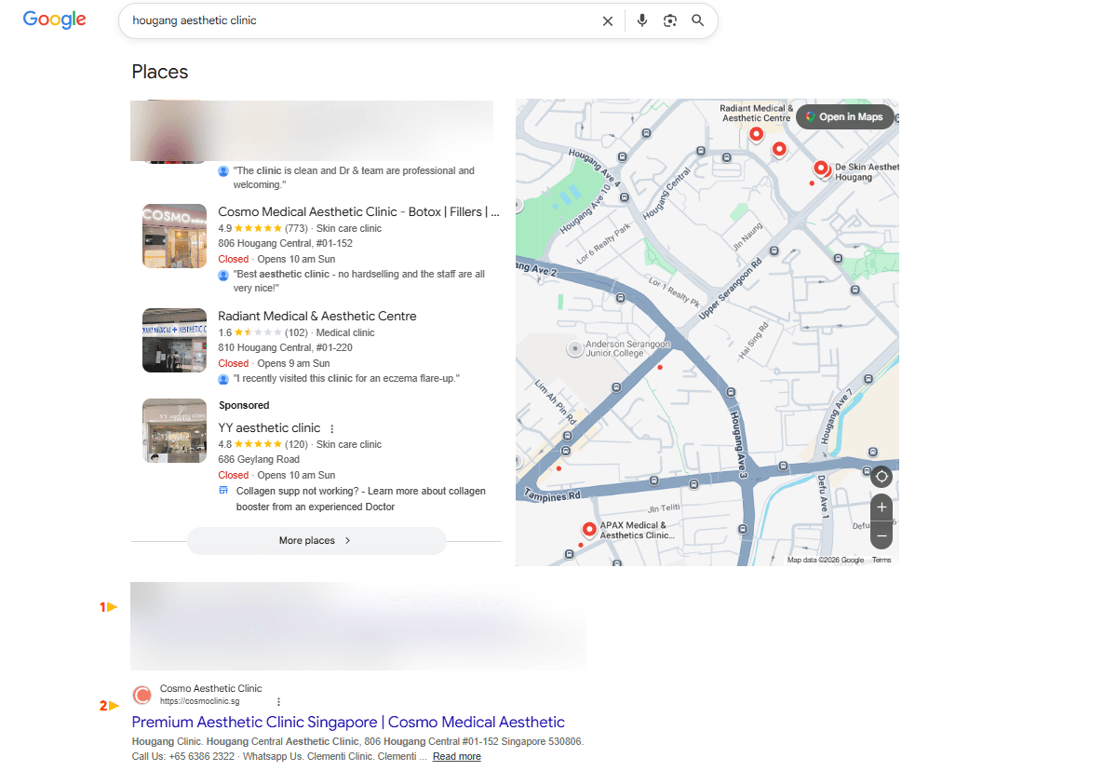Click '806 Hougang Central, #01-152' address
The width and height of the screenshot is (1117, 771).
coord(285,244)
